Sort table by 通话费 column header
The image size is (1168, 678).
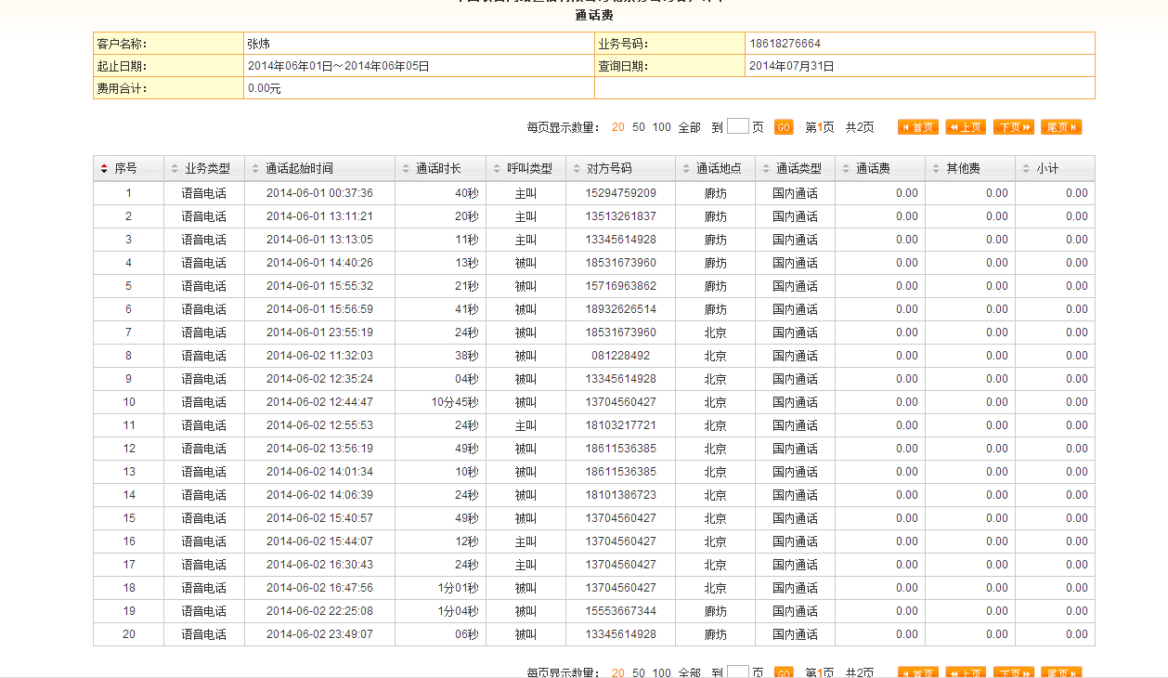[872, 169]
